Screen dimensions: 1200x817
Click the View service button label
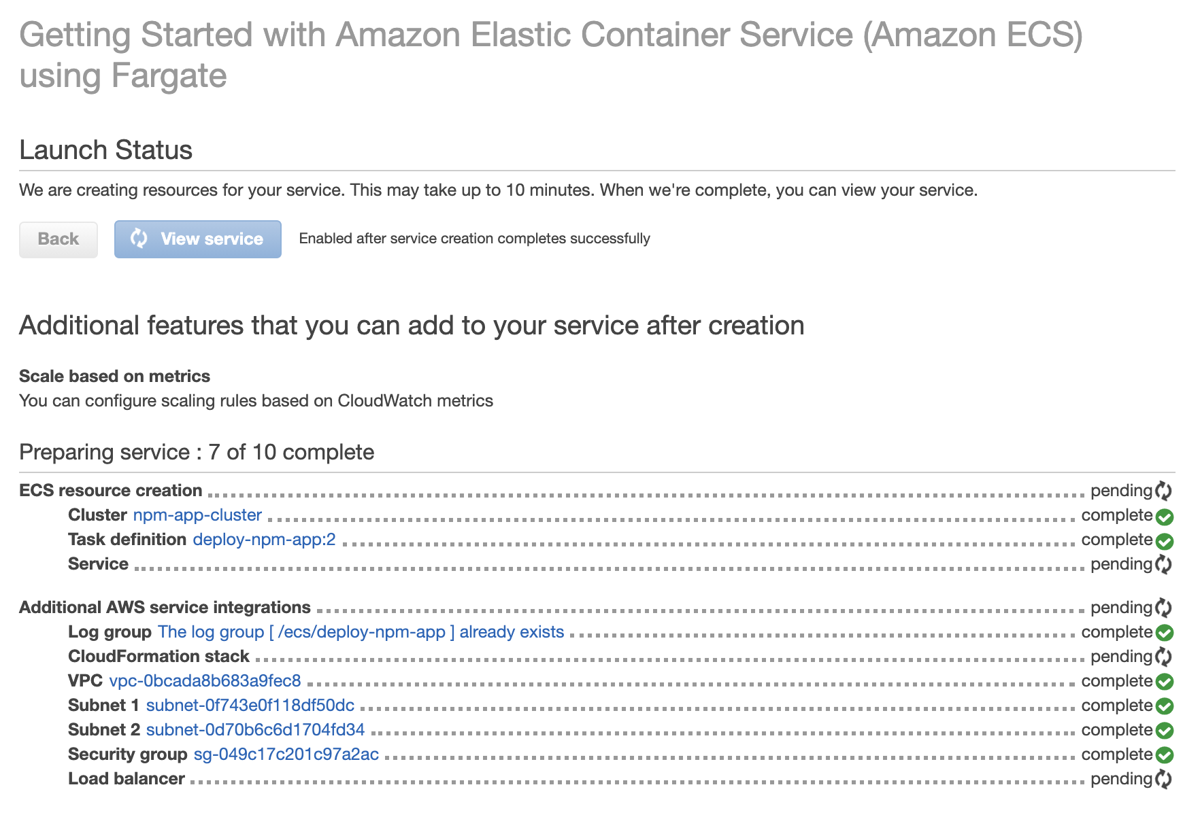pos(212,239)
